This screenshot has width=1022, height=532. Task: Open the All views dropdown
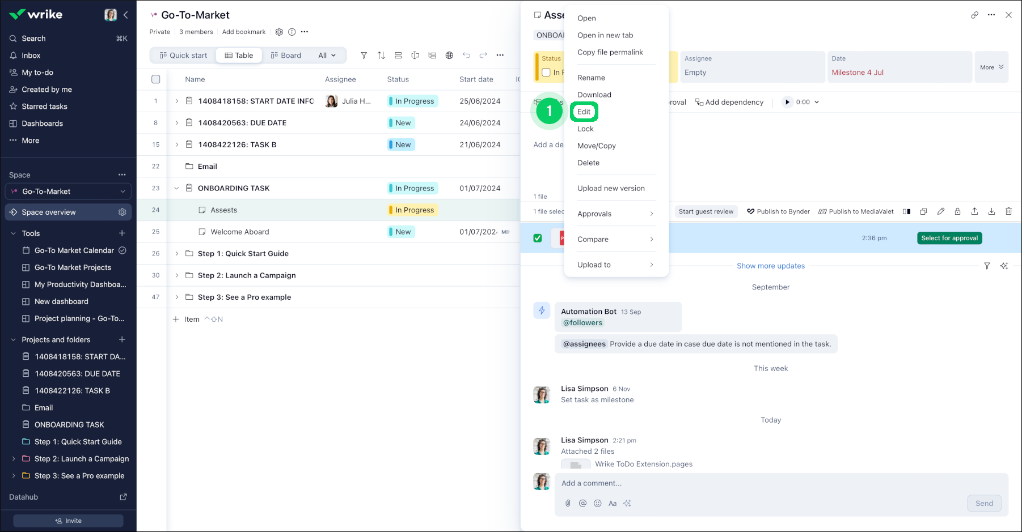click(327, 56)
